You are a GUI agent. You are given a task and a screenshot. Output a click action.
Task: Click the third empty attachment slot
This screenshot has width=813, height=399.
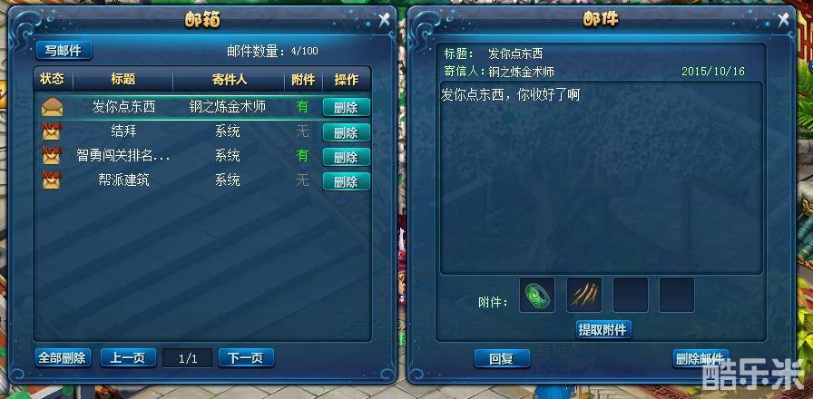click(631, 295)
